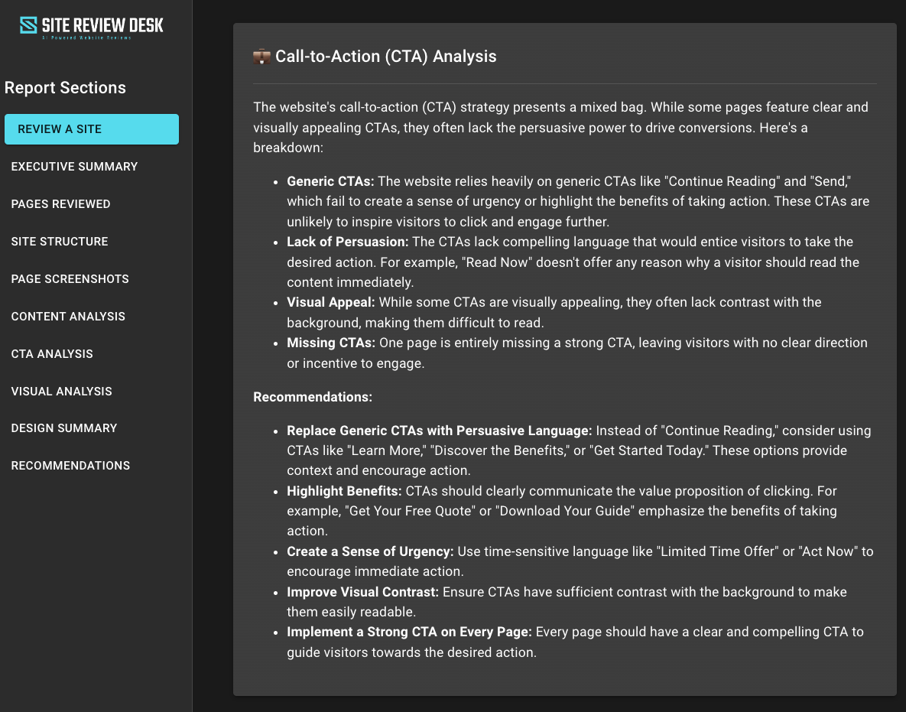Click the Create a Sense of Urgency: label

click(x=370, y=551)
